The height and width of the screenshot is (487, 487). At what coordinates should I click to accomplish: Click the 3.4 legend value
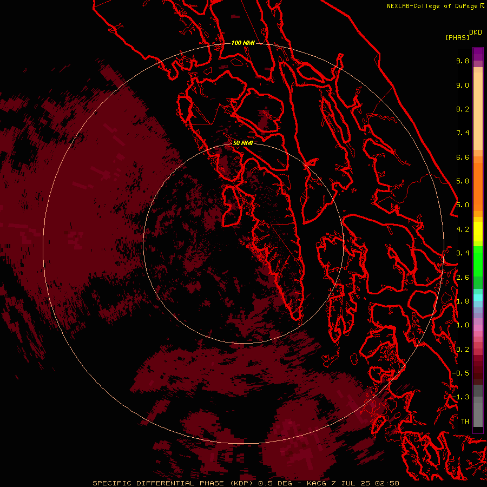coord(463,253)
